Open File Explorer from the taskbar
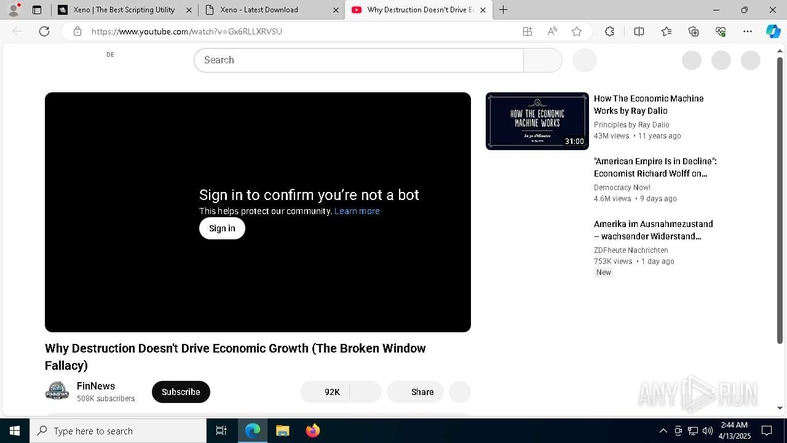 (282, 431)
